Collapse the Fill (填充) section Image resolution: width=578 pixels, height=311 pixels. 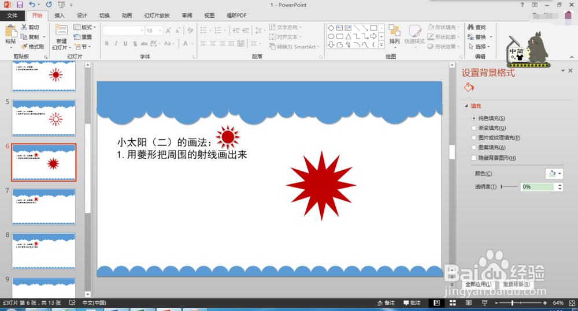point(466,106)
